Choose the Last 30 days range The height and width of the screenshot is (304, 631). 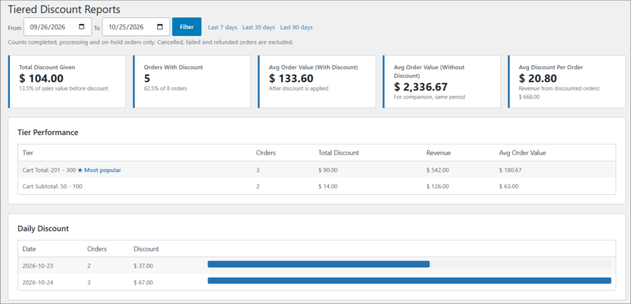(259, 27)
